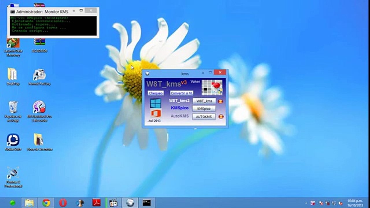The width and height of the screenshot is (370, 208).
Task: Click the Chequeo button in kms window
Action: 156,93
